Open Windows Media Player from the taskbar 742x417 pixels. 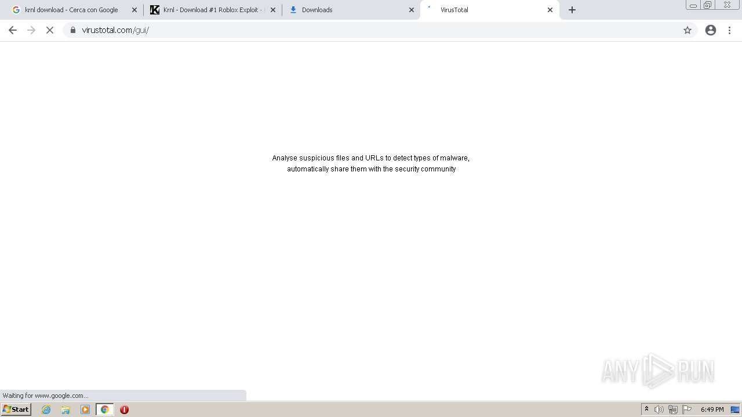85,409
